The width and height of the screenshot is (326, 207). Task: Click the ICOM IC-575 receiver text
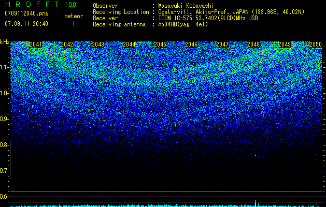(208, 18)
